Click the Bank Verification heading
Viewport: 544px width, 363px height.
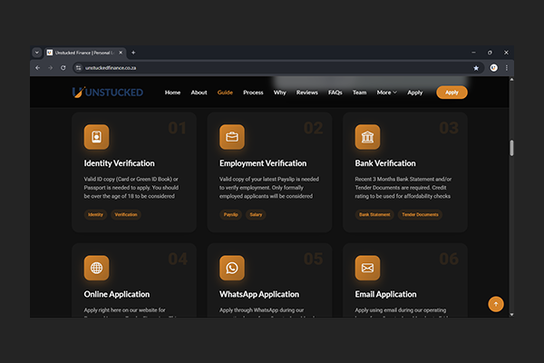pos(385,163)
